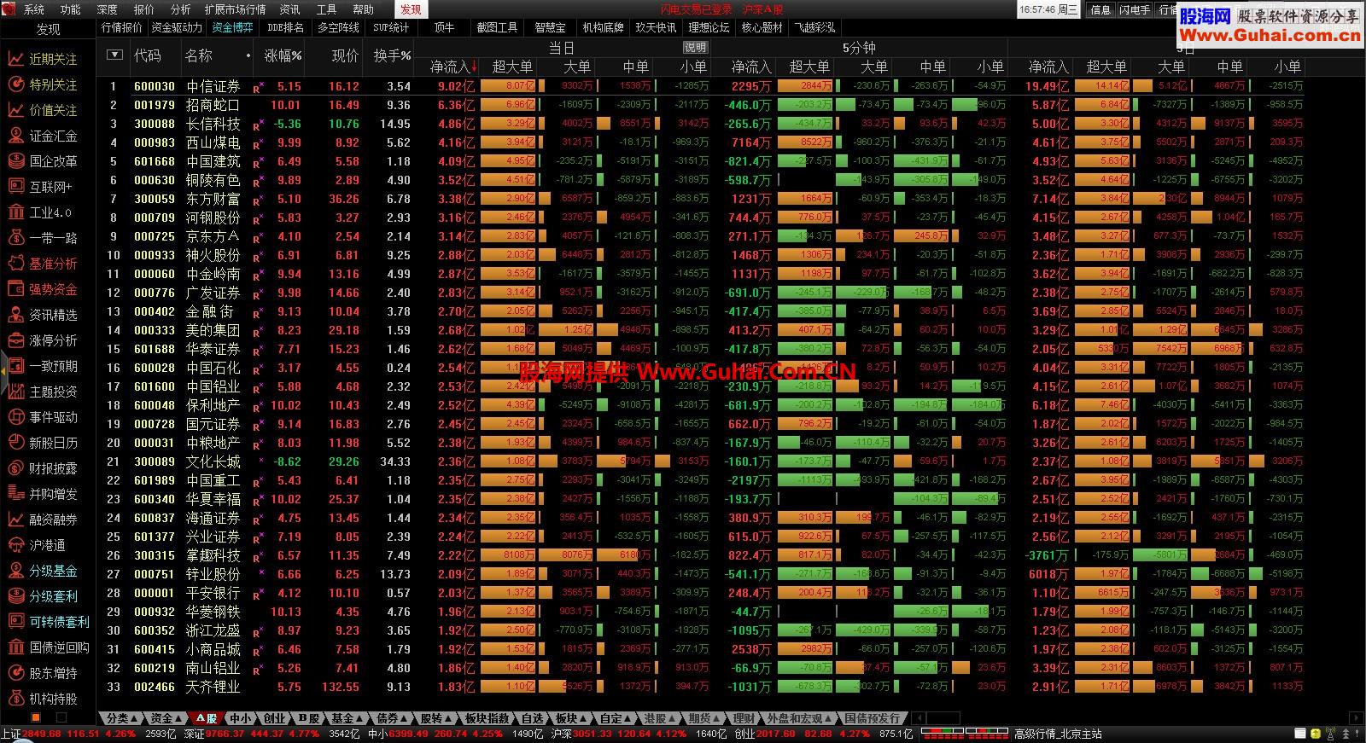Click stock code 002466 天齐锂业

(x=155, y=687)
